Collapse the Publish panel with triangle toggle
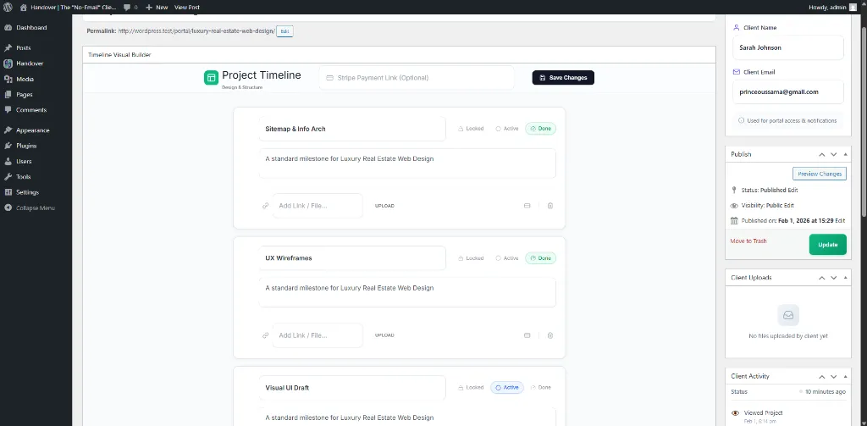This screenshot has width=867, height=426. 848,154
